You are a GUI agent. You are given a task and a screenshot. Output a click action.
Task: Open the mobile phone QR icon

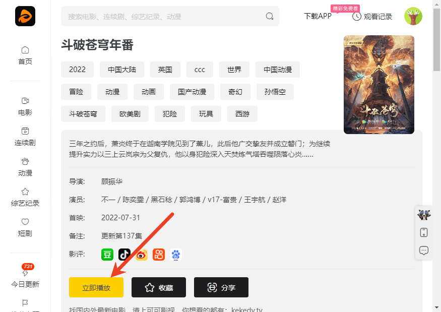pyautogui.click(x=424, y=232)
